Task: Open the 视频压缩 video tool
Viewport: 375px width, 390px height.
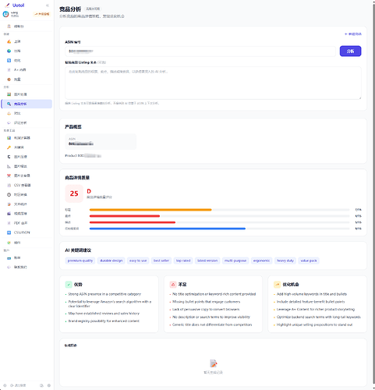Action: tap(27, 214)
